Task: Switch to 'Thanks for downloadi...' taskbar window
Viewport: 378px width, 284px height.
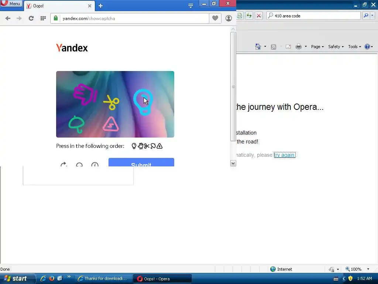Action: (x=103, y=278)
